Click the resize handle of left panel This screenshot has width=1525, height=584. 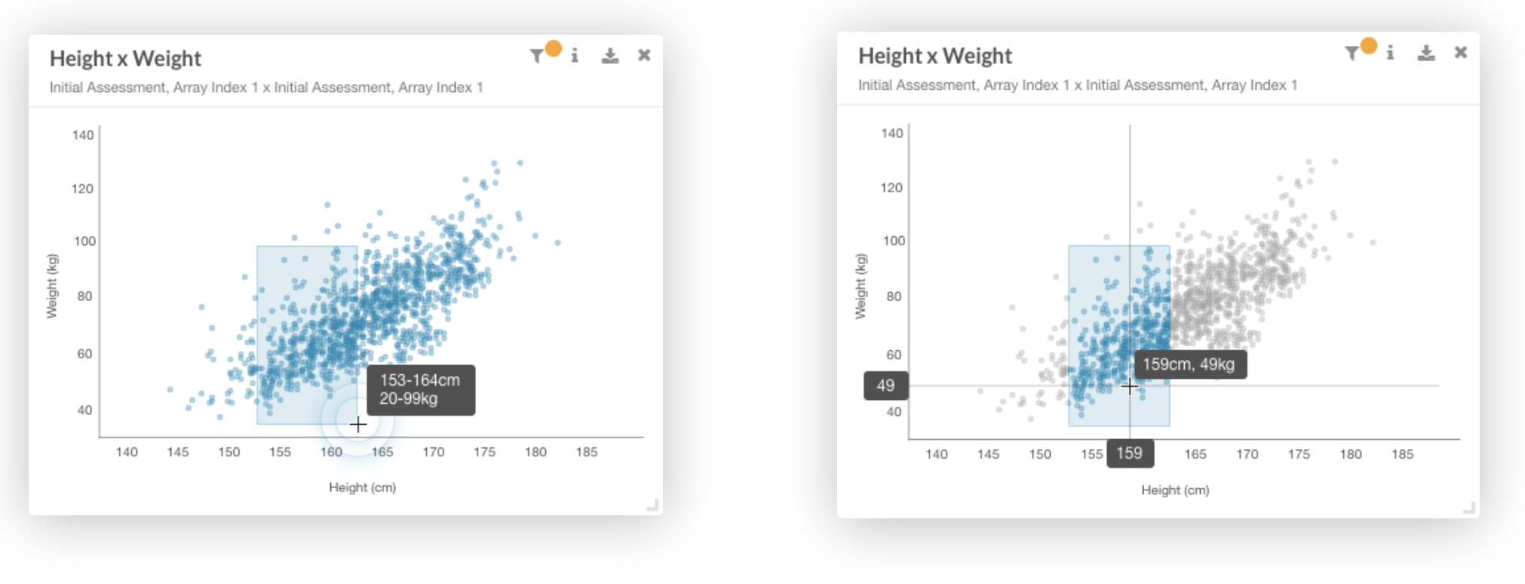click(653, 506)
